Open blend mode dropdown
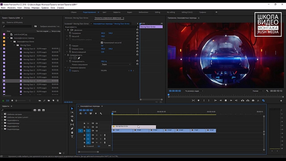The height and width of the screenshot is (161, 286). coord(116,64)
